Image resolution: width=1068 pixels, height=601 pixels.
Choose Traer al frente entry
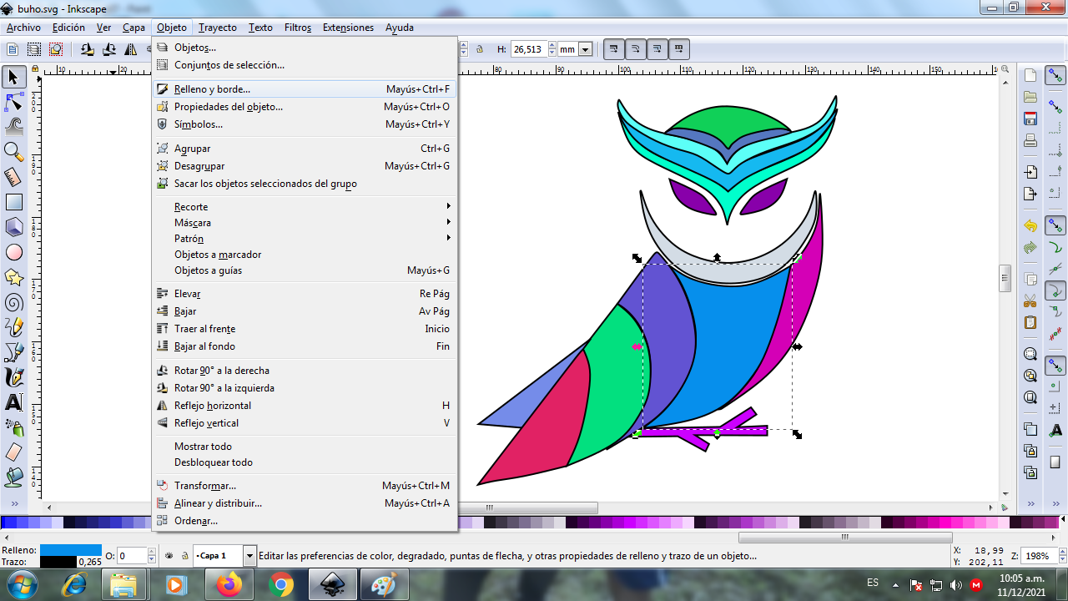pos(304,329)
